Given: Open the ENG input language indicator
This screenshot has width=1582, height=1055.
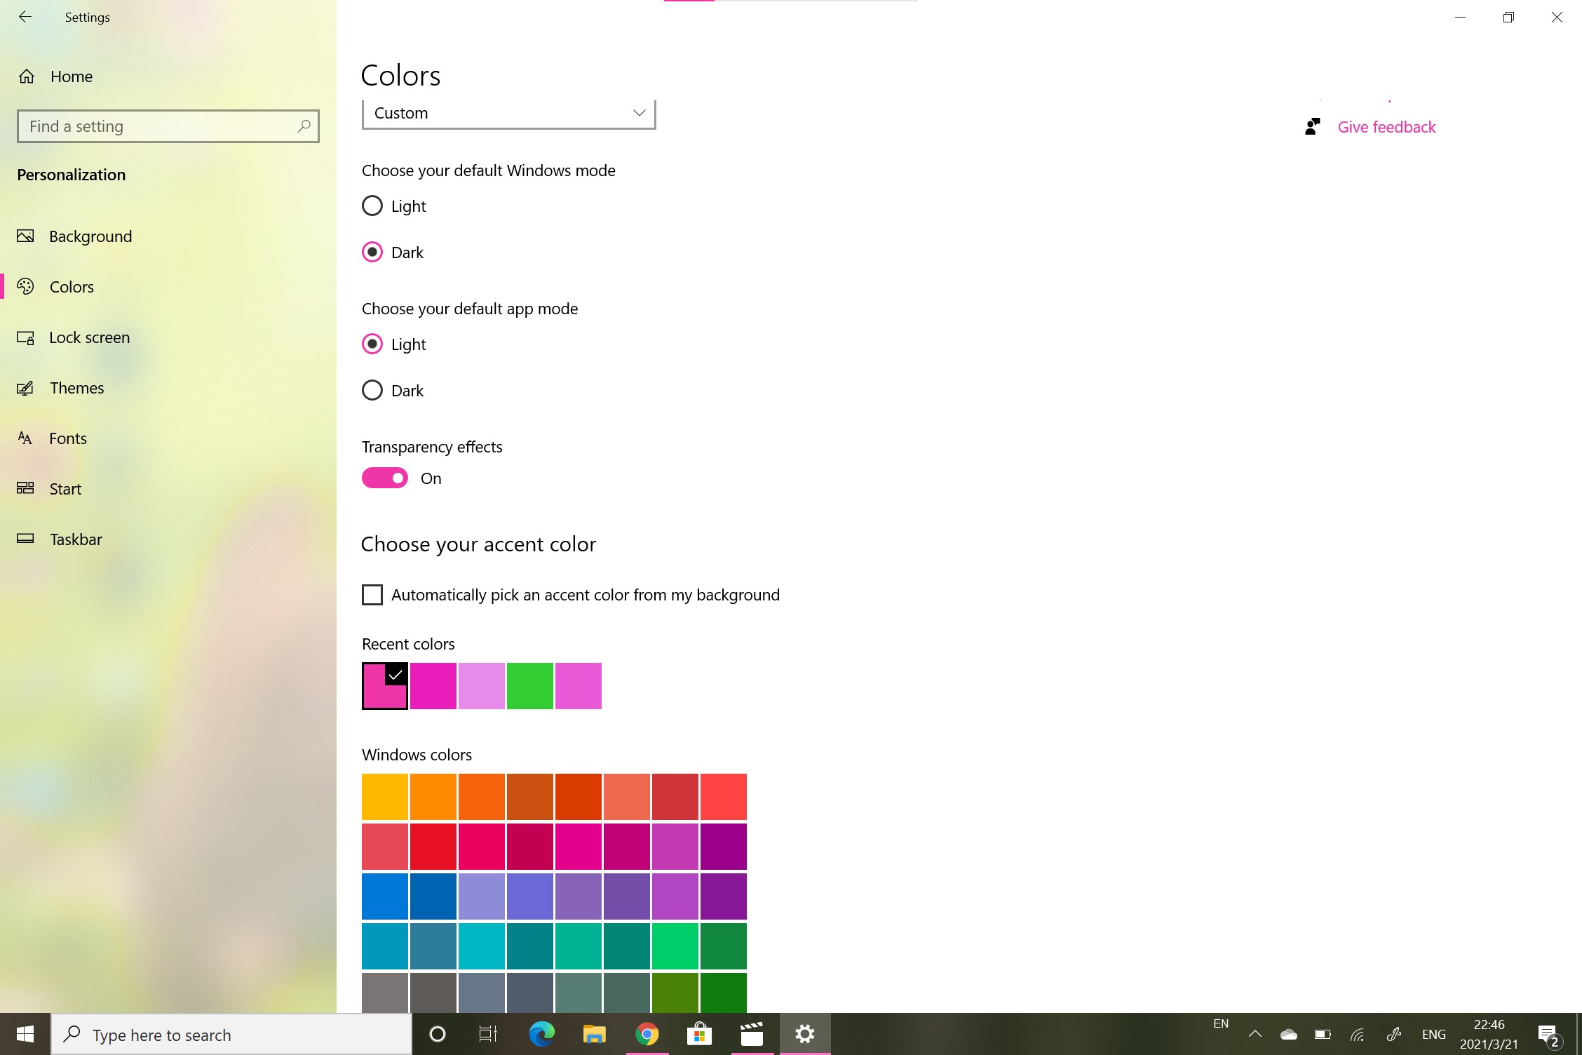Looking at the screenshot, I should [1433, 1034].
